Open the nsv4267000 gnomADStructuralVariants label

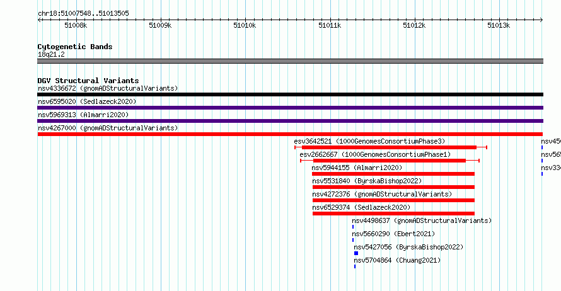click(x=108, y=128)
